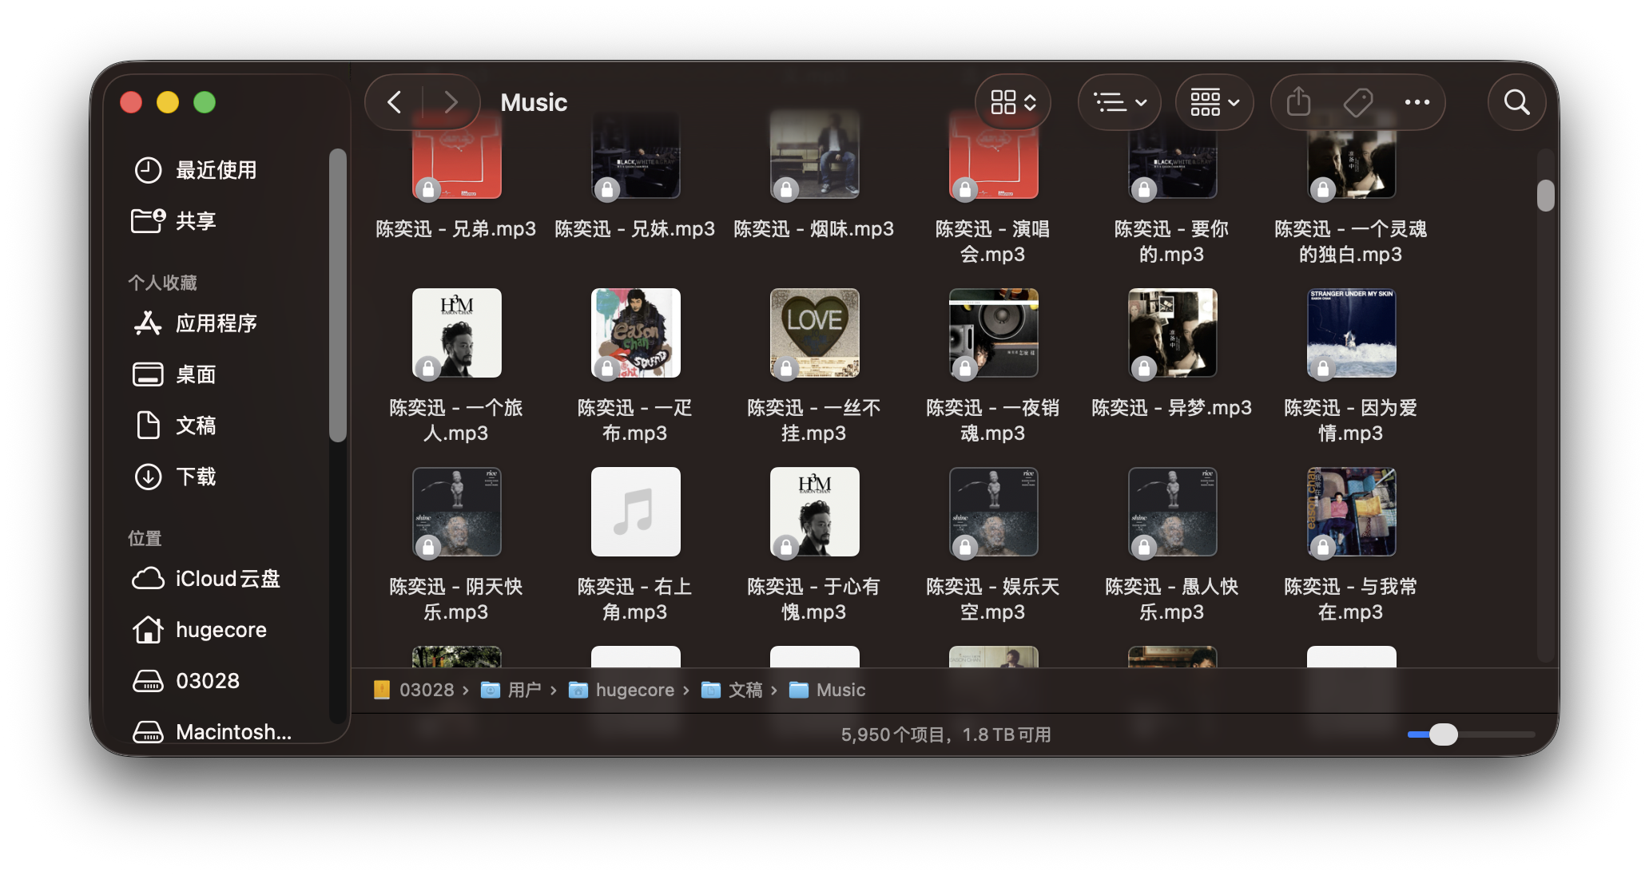
Task: Click hugecore in the path bar
Action: click(634, 690)
